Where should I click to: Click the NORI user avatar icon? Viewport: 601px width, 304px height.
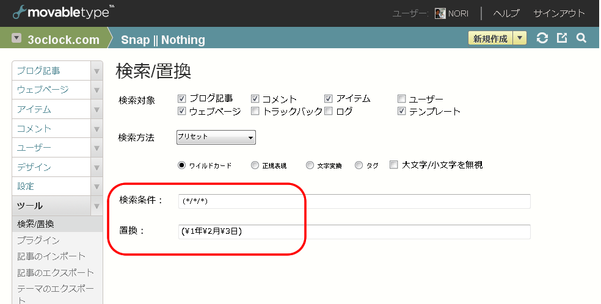(440, 13)
